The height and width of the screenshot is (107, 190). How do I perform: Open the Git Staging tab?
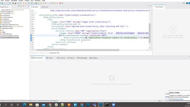click(x=94, y=58)
